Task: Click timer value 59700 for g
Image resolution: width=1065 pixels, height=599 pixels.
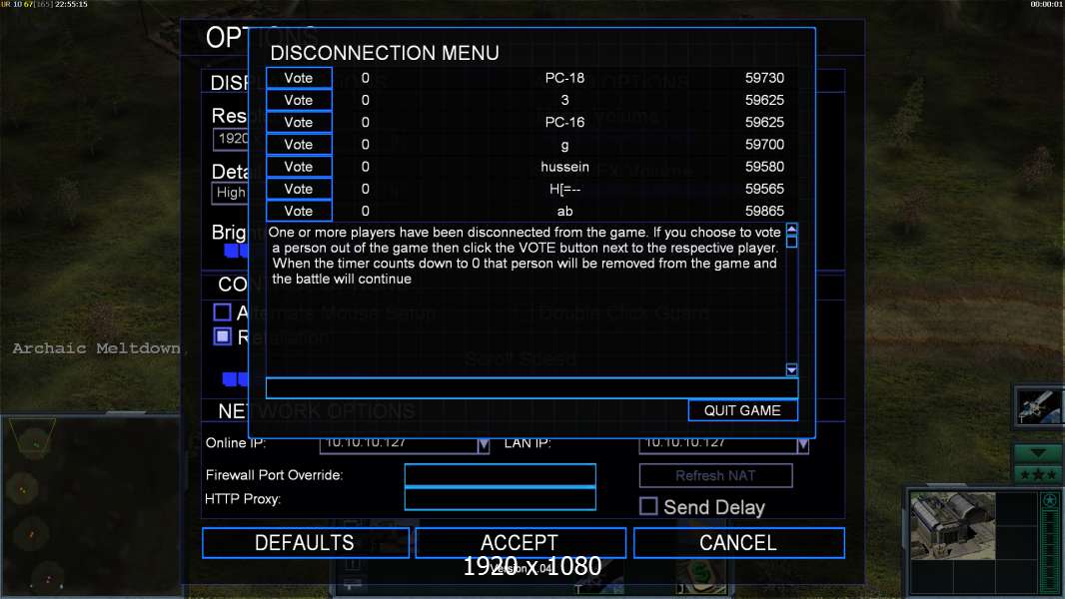Action: (765, 145)
